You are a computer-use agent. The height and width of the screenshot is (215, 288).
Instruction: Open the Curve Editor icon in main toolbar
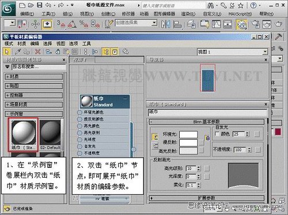[x=217, y=24]
